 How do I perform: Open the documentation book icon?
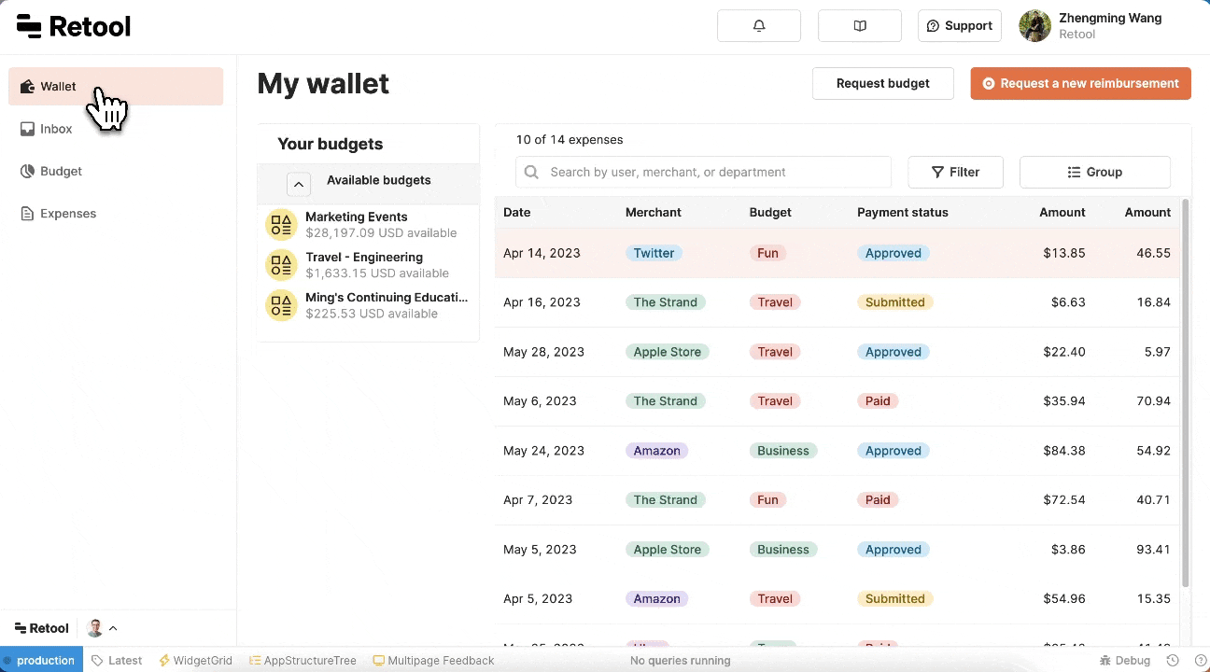tap(859, 26)
